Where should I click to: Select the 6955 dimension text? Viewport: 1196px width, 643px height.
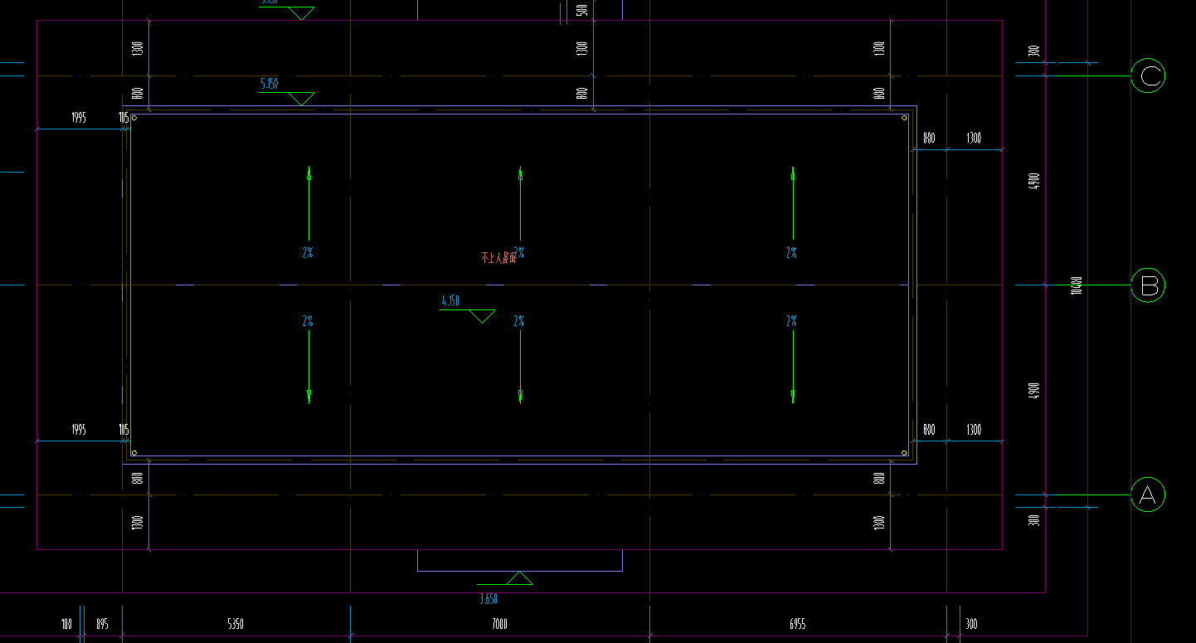pyautogui.click(x=797, y=624)
